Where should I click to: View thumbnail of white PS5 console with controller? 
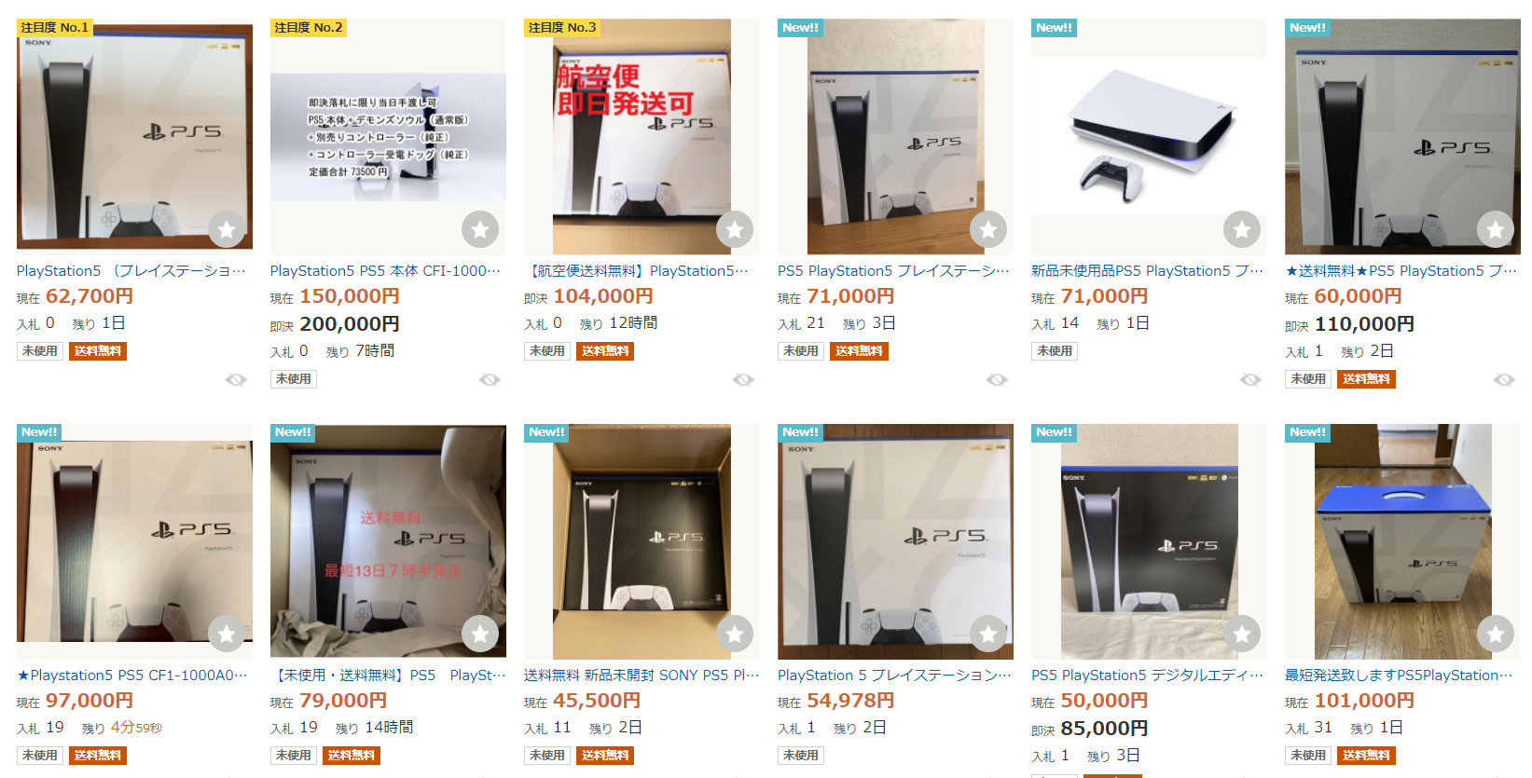click(x=1149, y=136)
